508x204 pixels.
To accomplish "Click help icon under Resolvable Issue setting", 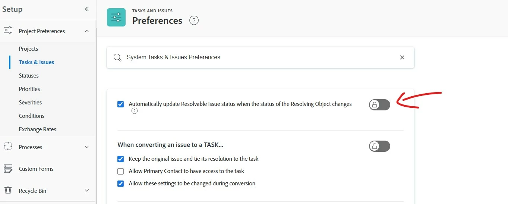I will [x=135, y=111].
